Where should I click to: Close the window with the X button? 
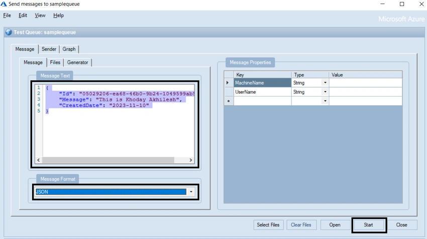click(x=421, y=4)
